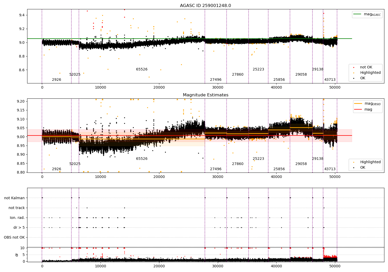Click obsid label 43713 in the Magnitude Estimates plot
Viewport: 388px width, 272px height.
pos(330,169)
